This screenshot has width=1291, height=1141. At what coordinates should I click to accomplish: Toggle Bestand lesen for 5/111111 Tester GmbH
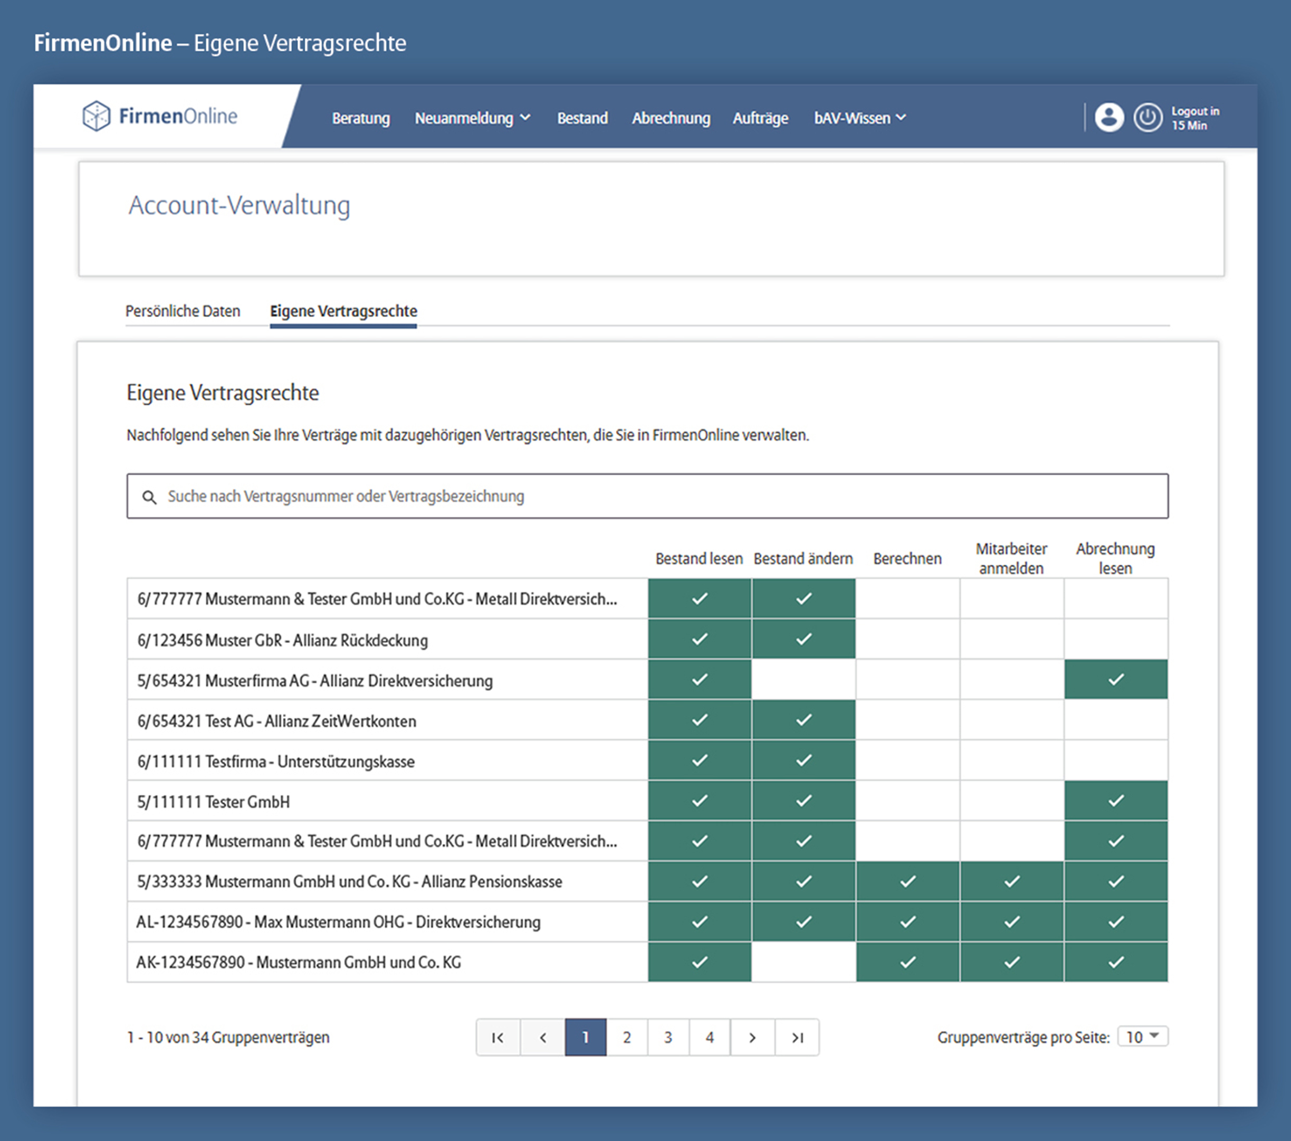click(x=700, y=801)
